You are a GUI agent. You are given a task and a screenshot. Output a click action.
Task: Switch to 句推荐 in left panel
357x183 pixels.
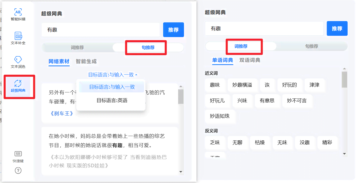click(148, 47)
